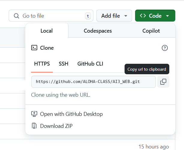Toggle the green Code dropdown button
184x150 pixels.
pyautogui.click(x=155, y=16)
